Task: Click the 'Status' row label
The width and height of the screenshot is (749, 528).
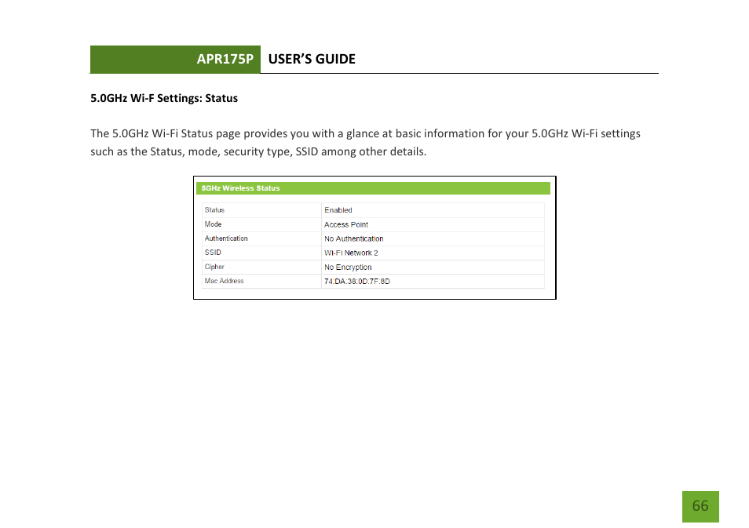Action: coord(214,210)
